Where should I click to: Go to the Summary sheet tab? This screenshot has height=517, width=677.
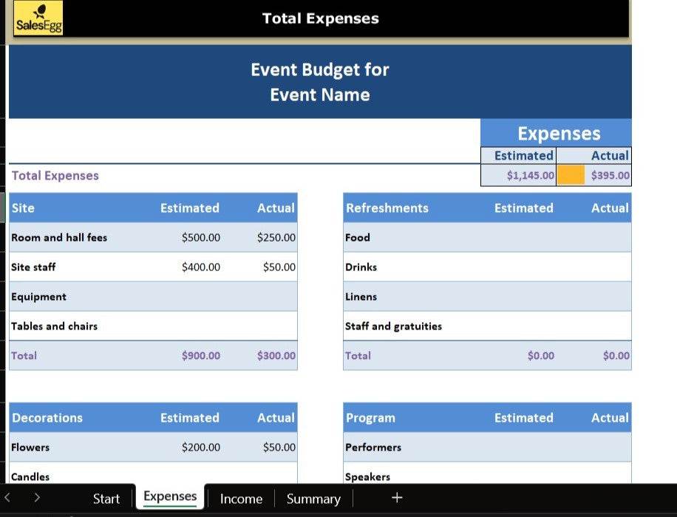[x=313, y=499]
